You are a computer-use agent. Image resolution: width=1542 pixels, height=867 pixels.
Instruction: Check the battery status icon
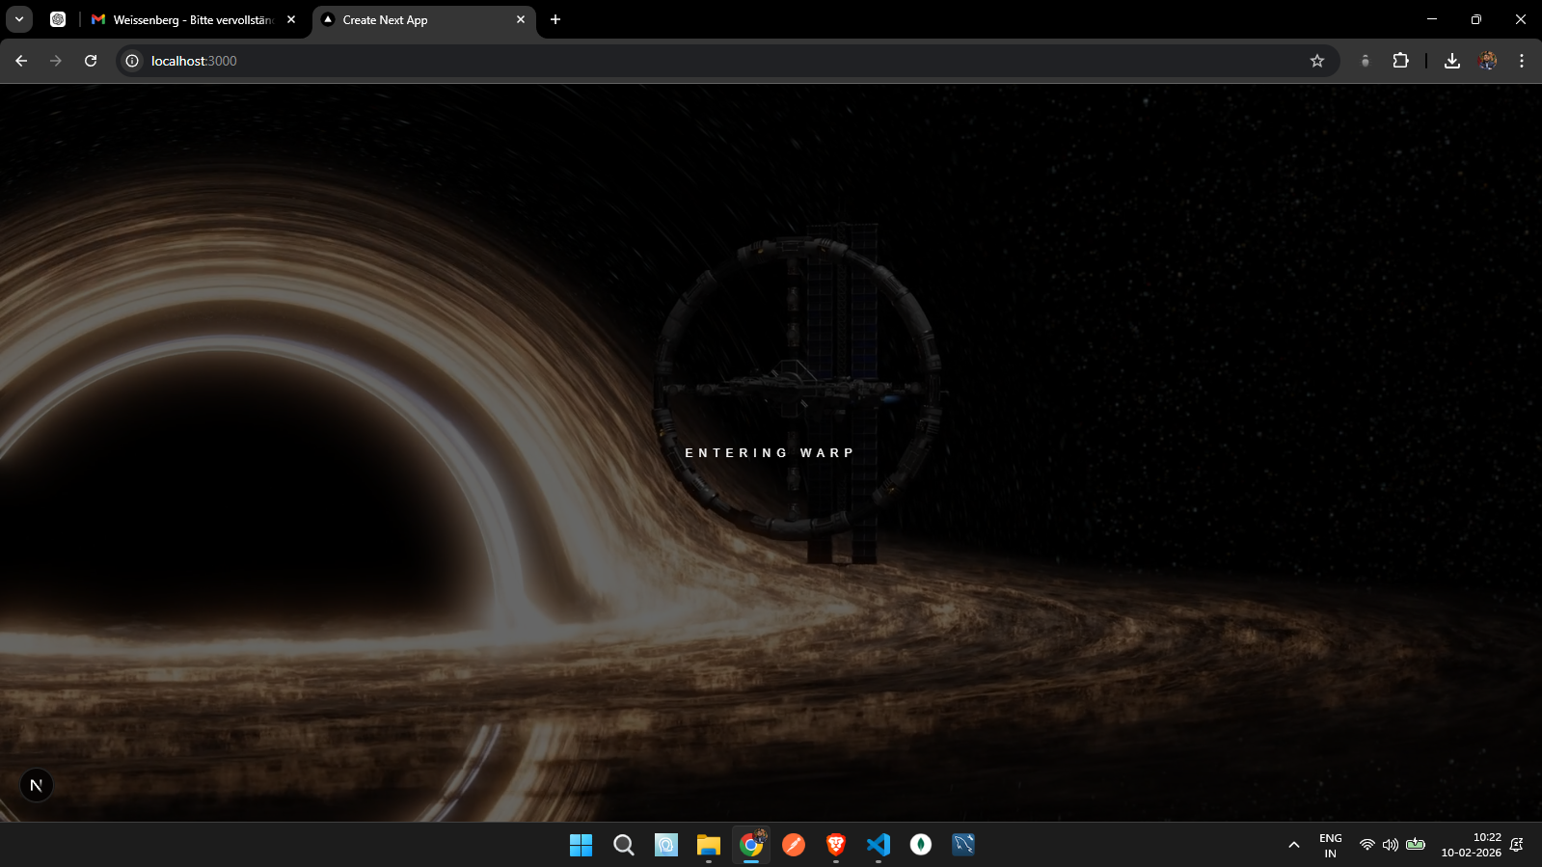(1416, 845)
